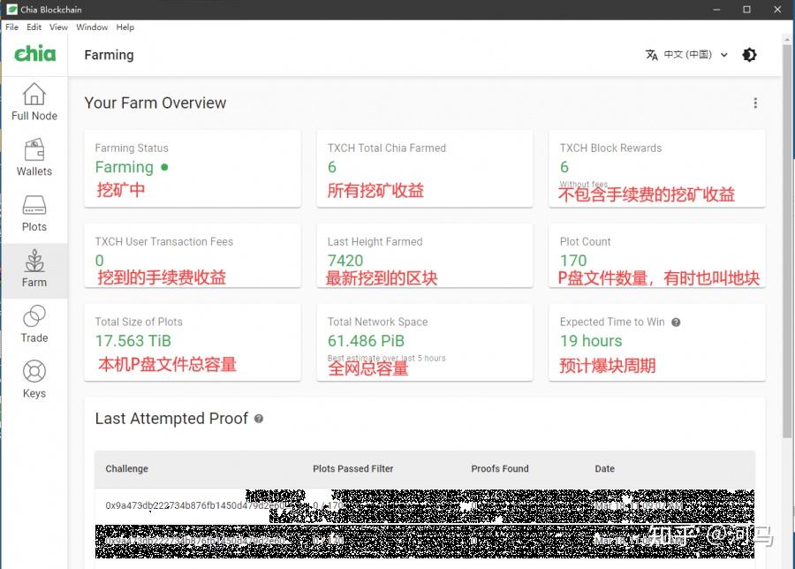Click the Chia Blockchain title bar icon
Viewport: 795px width, 569px height.
(11, 9)
